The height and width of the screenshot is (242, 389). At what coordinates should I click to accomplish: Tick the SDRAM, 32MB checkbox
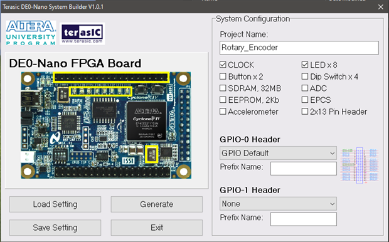[223, 88]
